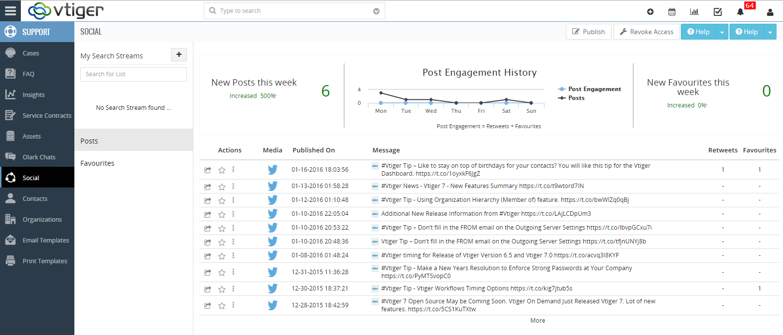Add a new search stream
The height and width of the screenshot is (335, 783).
179,54
